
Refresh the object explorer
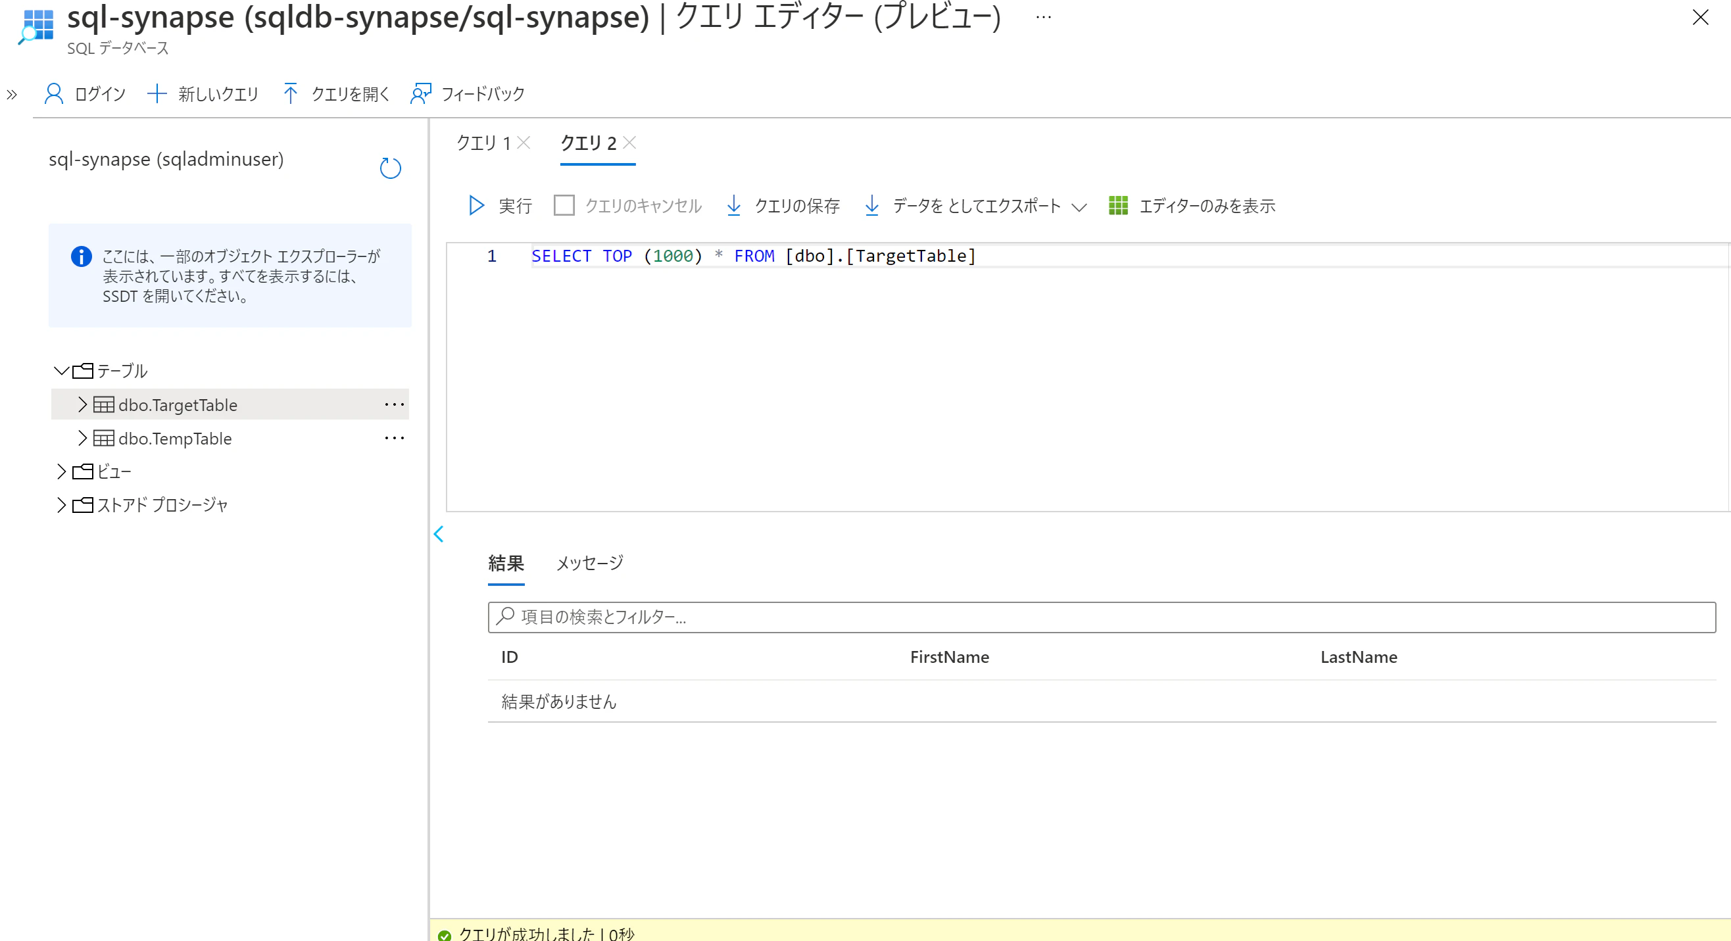tap(391, 168)
